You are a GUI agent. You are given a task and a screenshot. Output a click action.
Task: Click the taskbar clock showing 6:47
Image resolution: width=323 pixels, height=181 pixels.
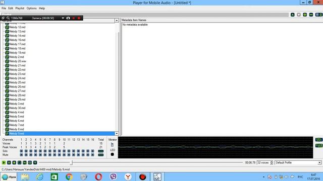click(313, 176)
